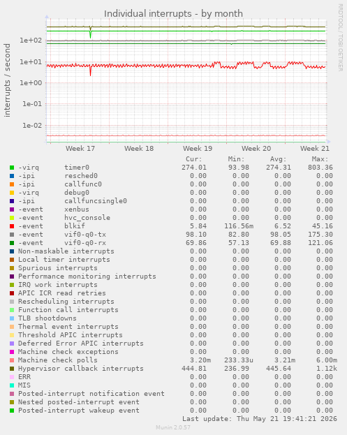Click the magenta Machine check exceptions swatch
The image size is (347, 435).
tap(12, 352)
